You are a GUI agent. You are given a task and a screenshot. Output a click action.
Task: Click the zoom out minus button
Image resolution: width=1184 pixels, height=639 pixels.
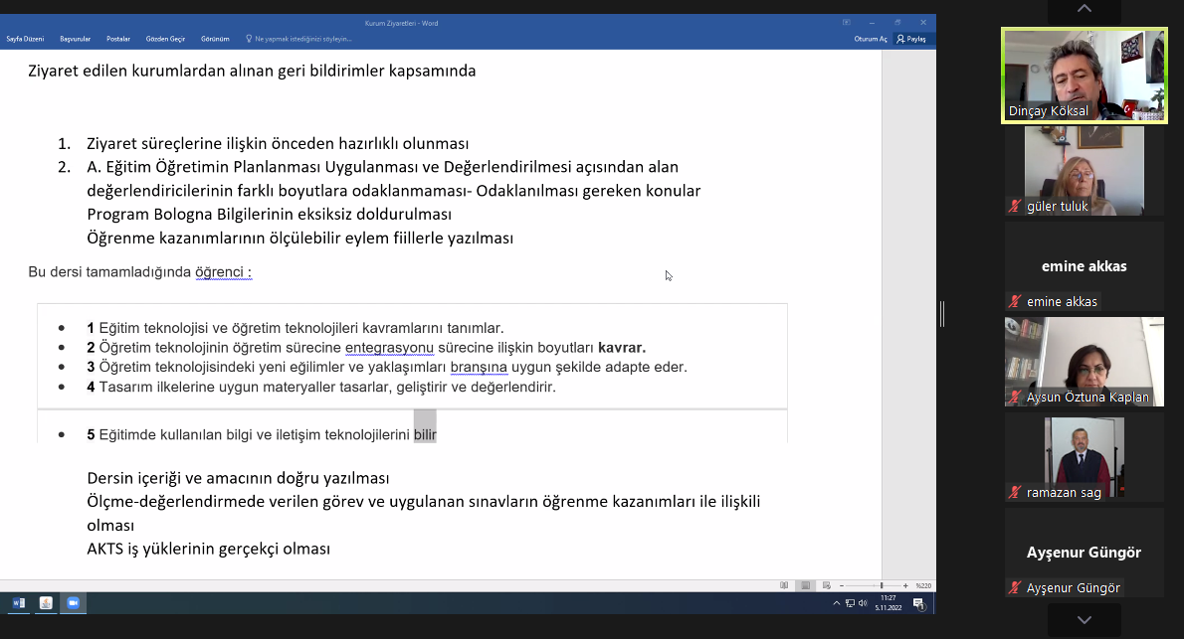pos(842,585)
